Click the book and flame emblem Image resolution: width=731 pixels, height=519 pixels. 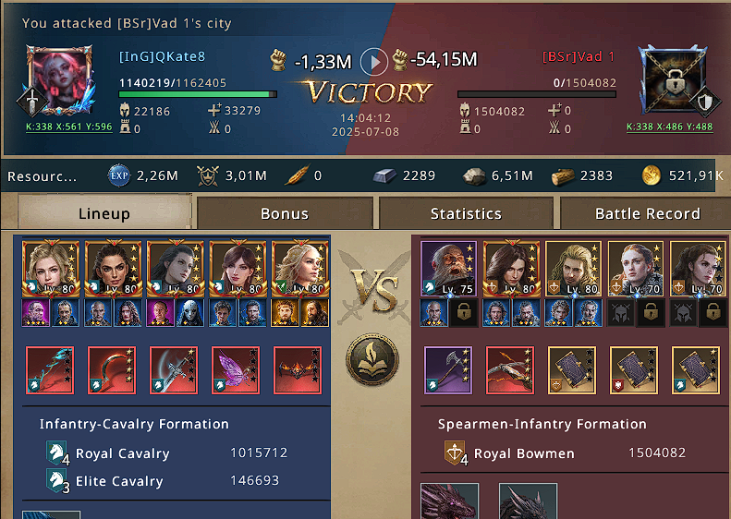[x=372, y=358]
